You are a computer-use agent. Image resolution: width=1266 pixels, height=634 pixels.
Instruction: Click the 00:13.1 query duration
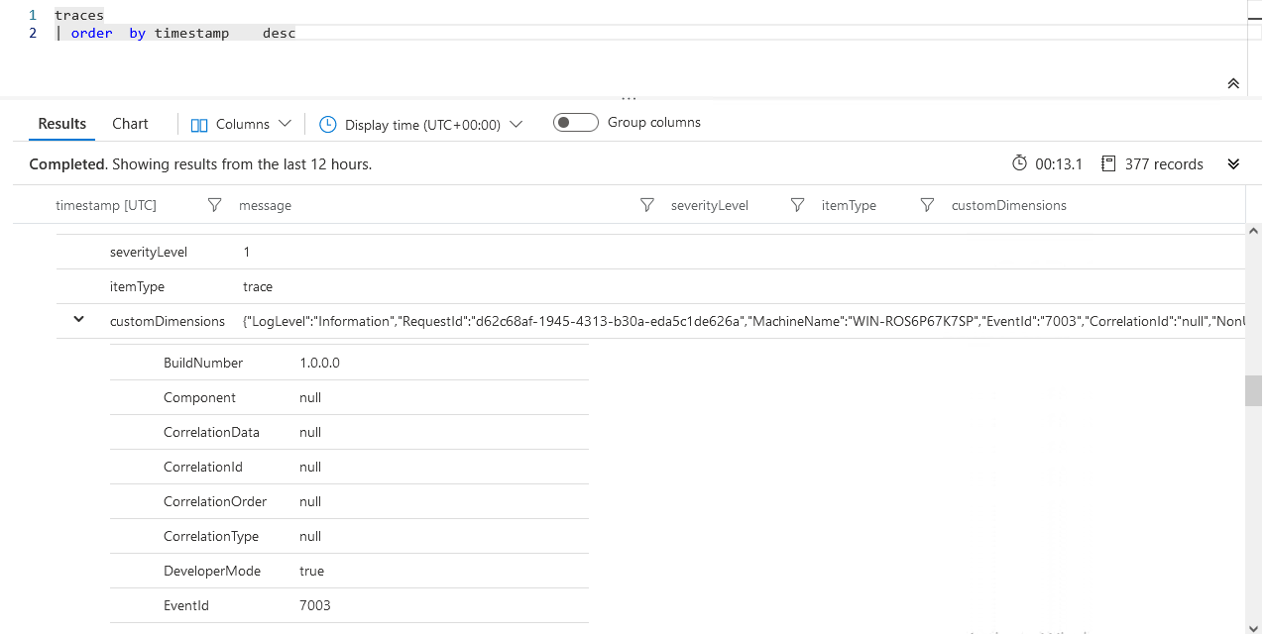pyautogui.click(x=1059, y=163)
